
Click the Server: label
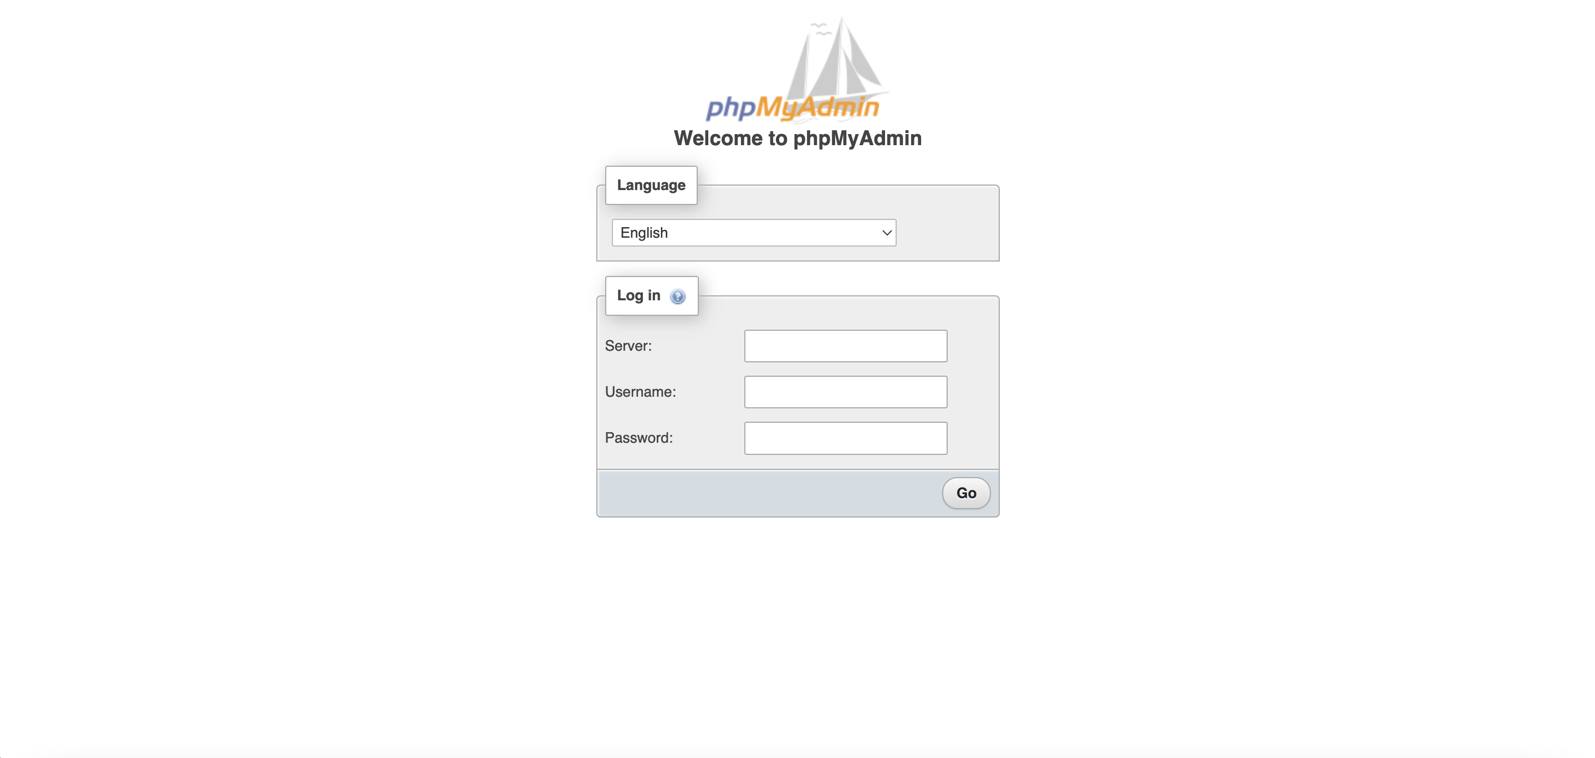[628, 346]
